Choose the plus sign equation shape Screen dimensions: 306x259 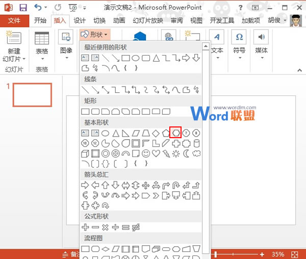click(x=85, y=227)
